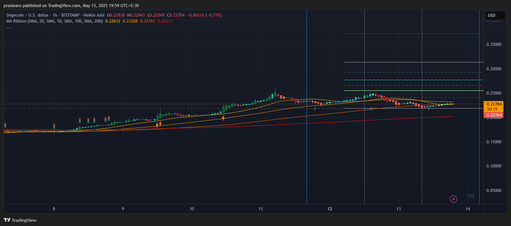511x226 pixels.
Task: Expand the legend ellipsis under MA Ribbon
Action: point(9,28)
